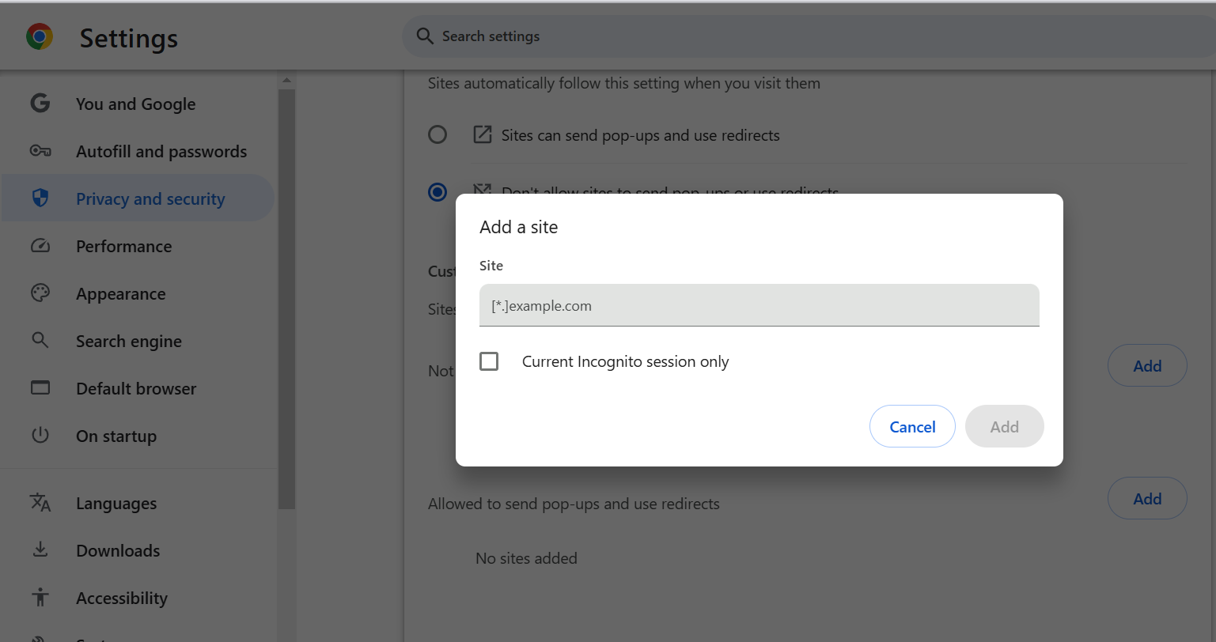Open You and Google settings section
The height and width of the screenshot is (642, 1216).
tap(135, 104)
